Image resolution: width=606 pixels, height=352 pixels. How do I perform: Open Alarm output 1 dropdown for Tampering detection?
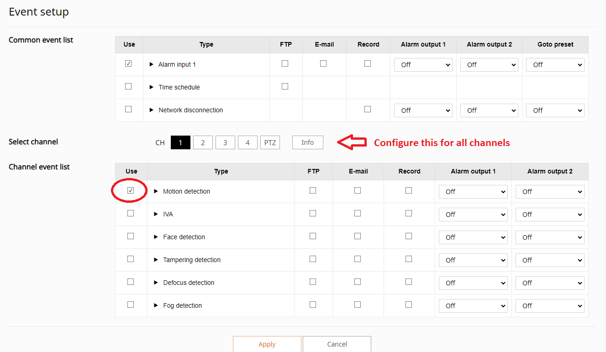[473, 260]
